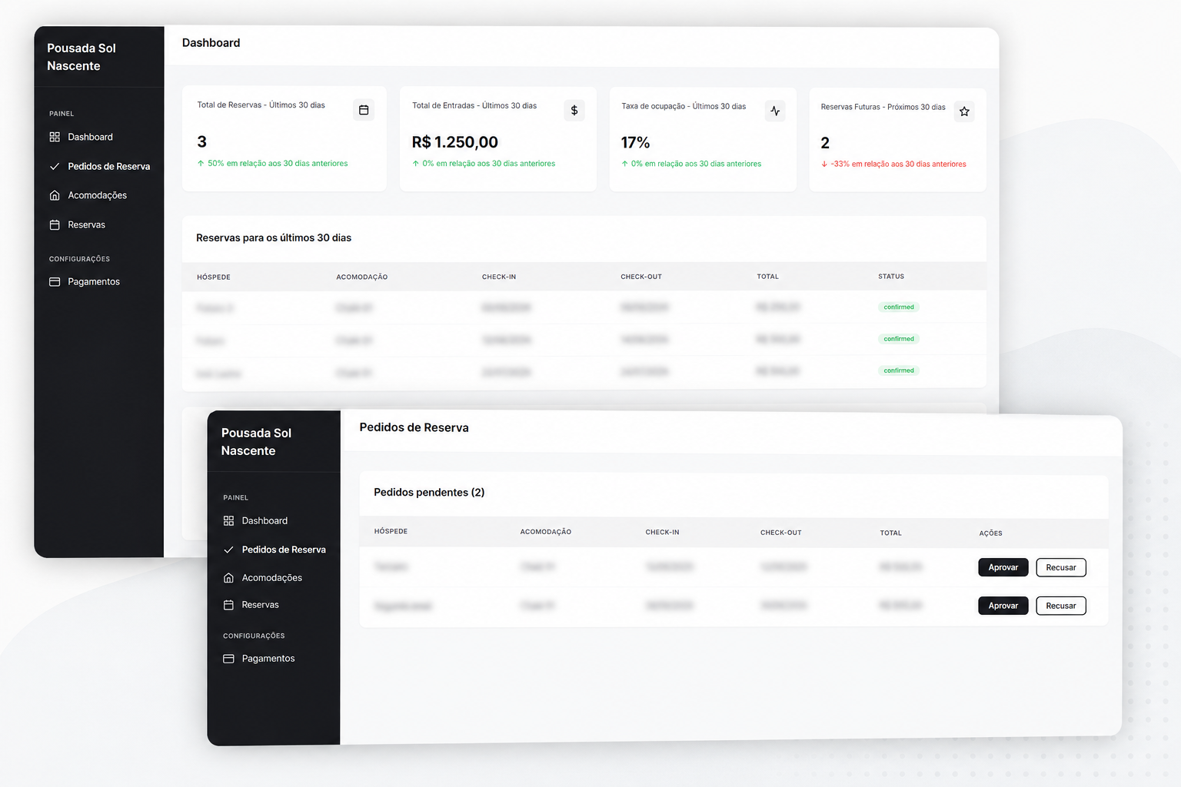
Task: Open Reservas label in Pedidos de Reserva window sidebar
Action: (x=261, y=605)
